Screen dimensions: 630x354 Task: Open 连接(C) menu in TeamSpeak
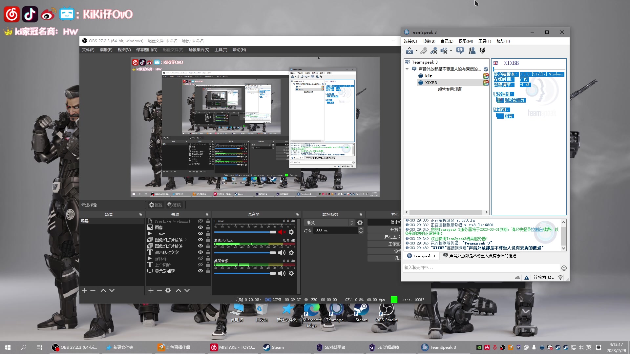coord(410,41)
